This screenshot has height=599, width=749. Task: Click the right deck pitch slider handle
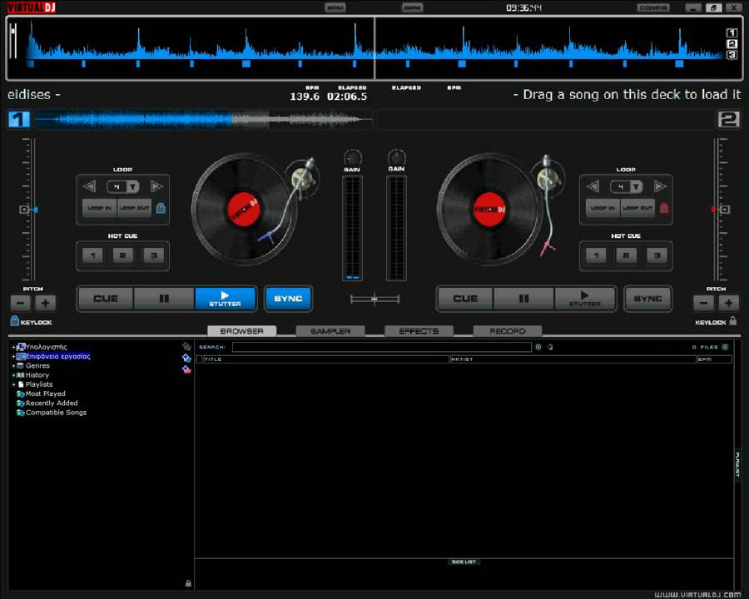(x=725, y=209)
